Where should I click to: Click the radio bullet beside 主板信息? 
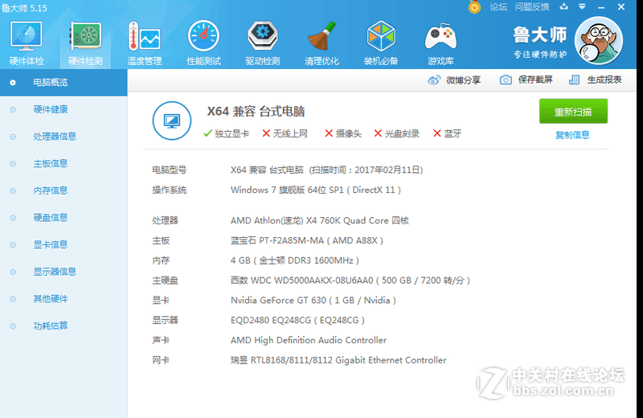coord(13,164)
